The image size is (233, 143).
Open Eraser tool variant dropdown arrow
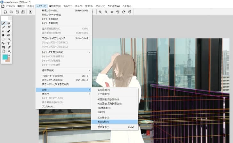click(x=11, y=23)
